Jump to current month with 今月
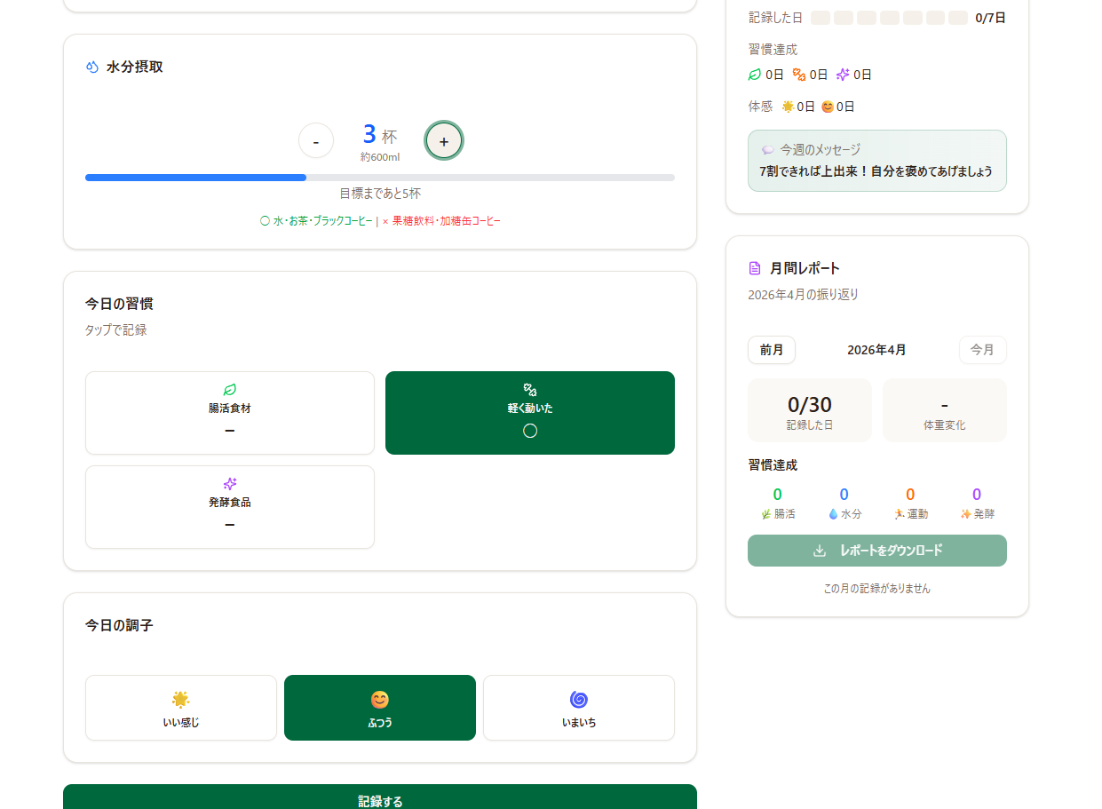Viewport: 1102px width, 809px height. coord(982,350)
